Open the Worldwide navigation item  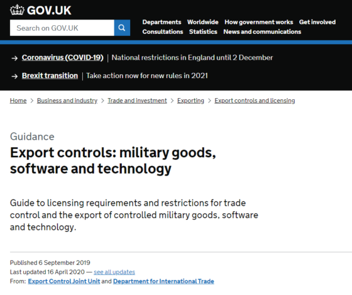[x=202, y=22]
